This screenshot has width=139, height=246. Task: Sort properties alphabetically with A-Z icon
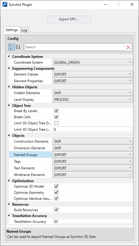click(x=18, y=47)
